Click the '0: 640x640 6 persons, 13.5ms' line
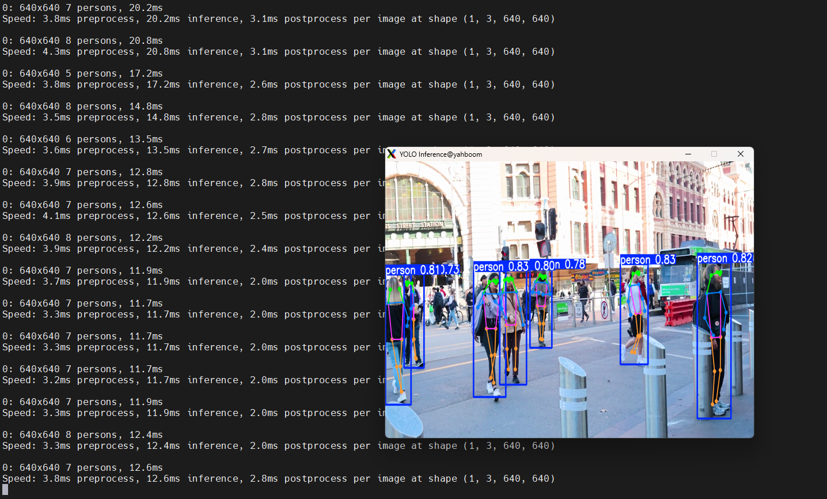This screenshot has height=499, width=827. 82,139
